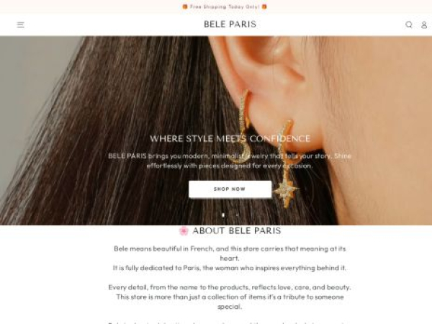The height and width of the screenshot is (324, 432).
Task: Click the Every detail from the name line
Action: tap(230, 287)
